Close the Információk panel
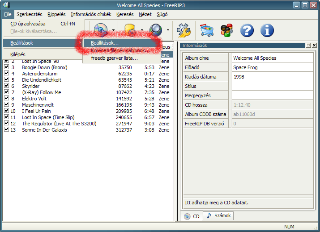This screenshot has width=320, height=232. (314, 45)
